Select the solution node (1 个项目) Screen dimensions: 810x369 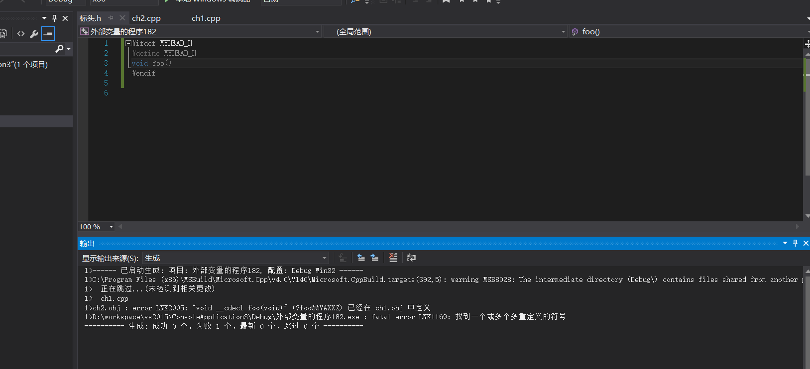tap(24, 65)
